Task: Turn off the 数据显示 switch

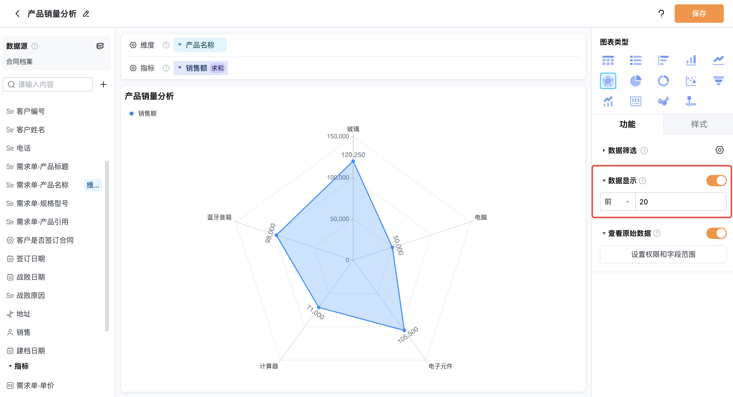Action: [716, 181]
